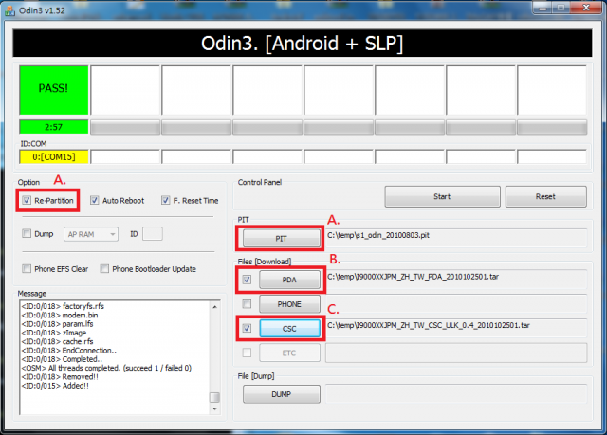Click the PHONE file path field
This screenshot has height=435, width=607.
[x=456, y=302]
